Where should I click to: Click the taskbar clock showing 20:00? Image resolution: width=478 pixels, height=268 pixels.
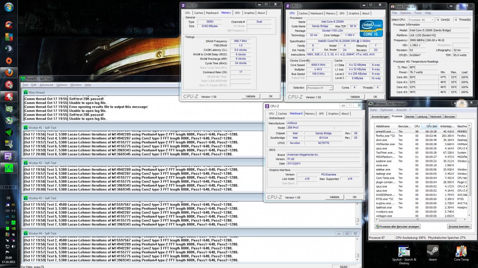pyautogui.click(x=8, y=258)
